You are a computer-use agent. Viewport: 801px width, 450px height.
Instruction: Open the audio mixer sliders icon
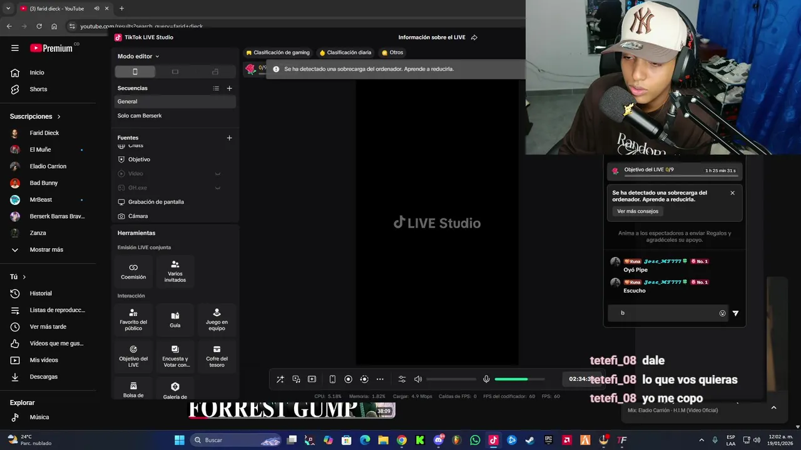point(402,379)
